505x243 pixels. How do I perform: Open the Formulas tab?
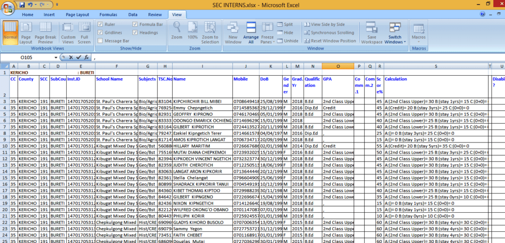pyautogui.click(x=108, y=15)
